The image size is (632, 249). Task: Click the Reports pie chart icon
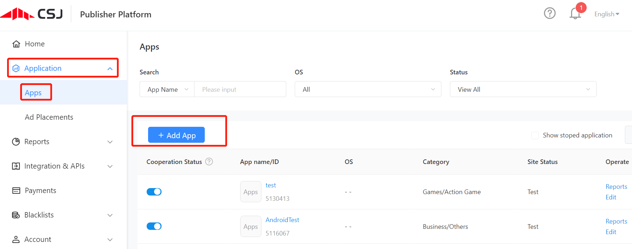click(16, 142)
